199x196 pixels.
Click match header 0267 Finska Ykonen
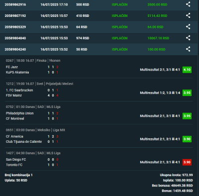tap(33, 61)
